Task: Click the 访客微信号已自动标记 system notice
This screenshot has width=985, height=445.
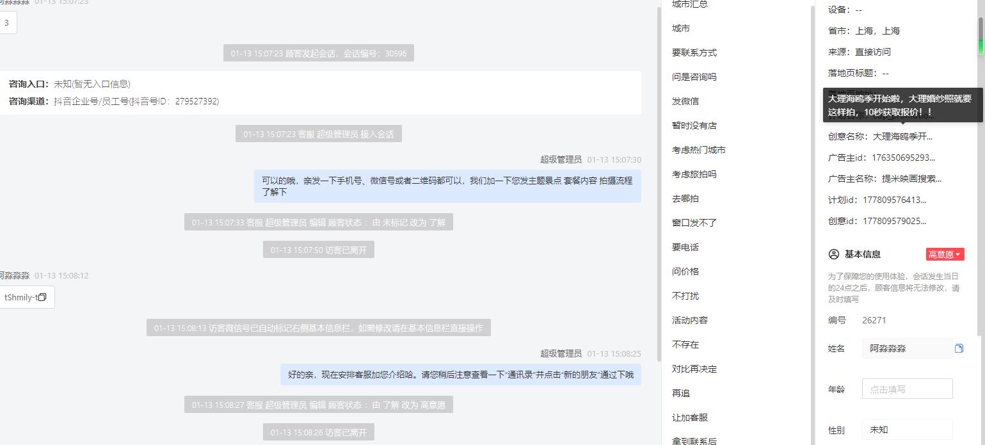Action: coord(319,328)
